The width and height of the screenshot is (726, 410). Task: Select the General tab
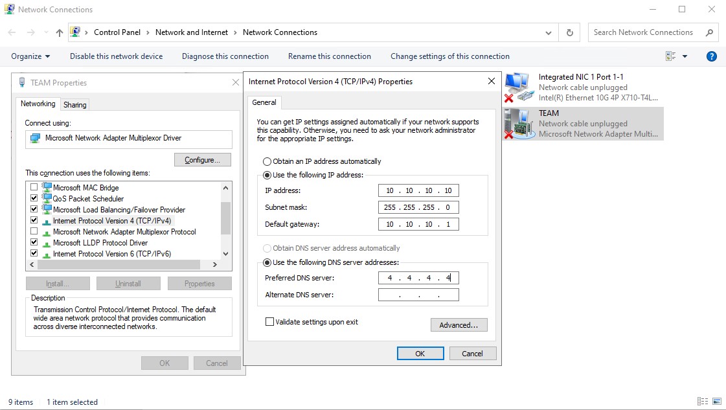coord(264,102)
